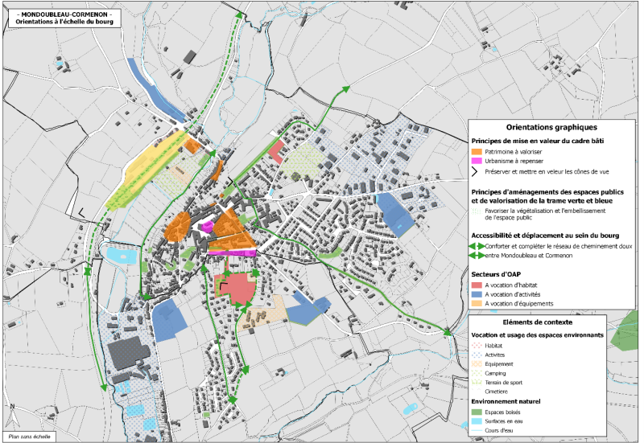Click the 'Plan sans échelle' label

tap(29, 435)
